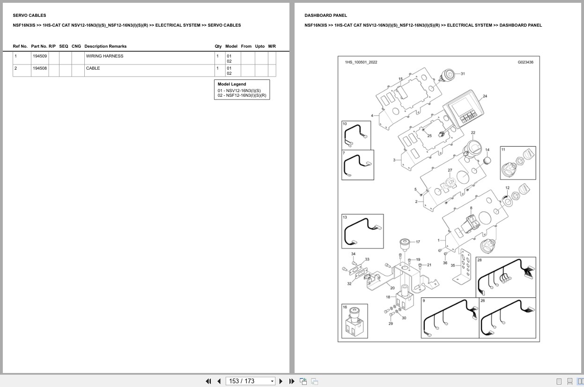Viewport: 584px width, 387px height.
Task: Click diagram label 1HS_100501_2022
Action: 361,62
